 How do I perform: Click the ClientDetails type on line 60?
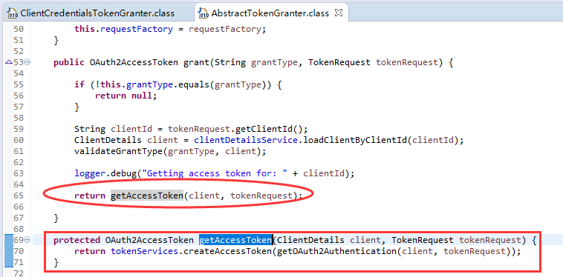(x=108, y=140)
